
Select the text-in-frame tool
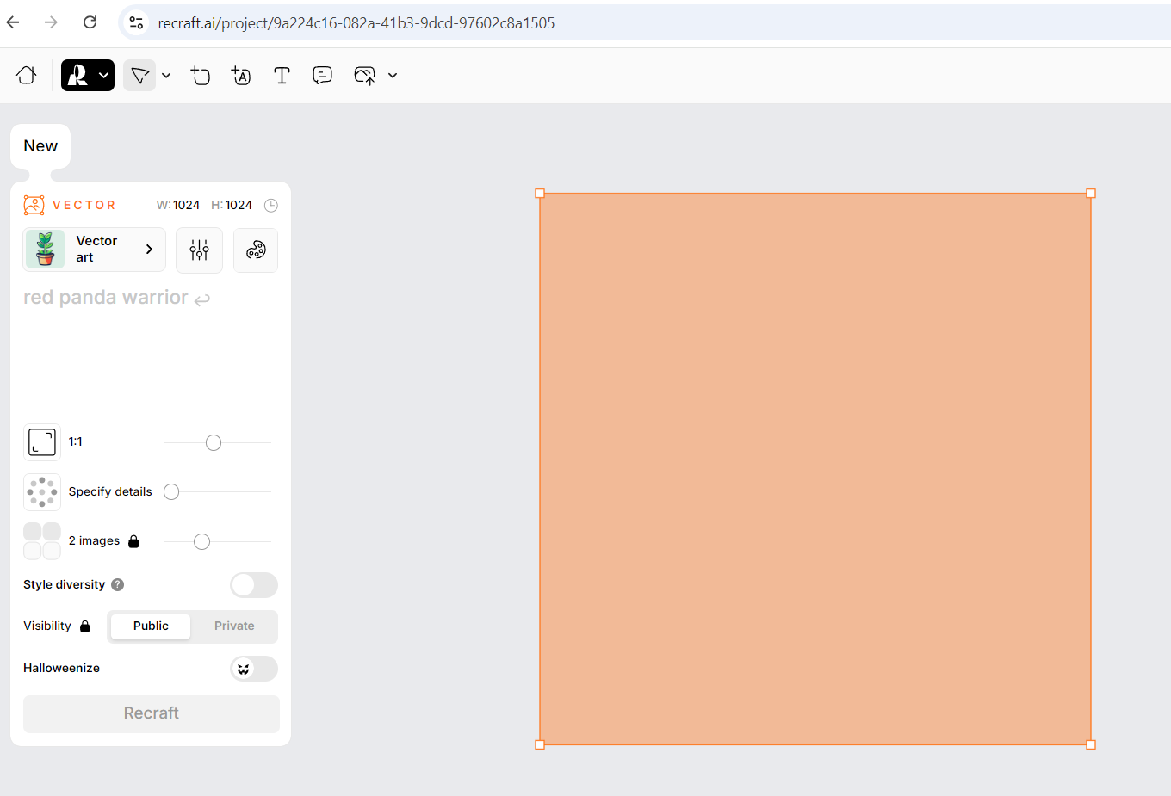tap(241, 76)
